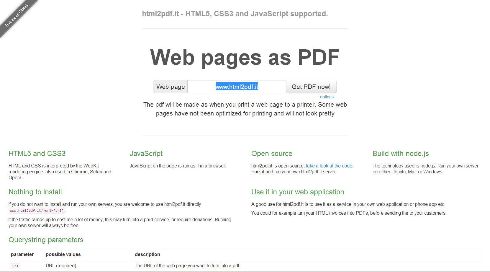Click the HTML5 and CSS3 heading
Viewport: 490px width, 272px height.
click(x=37, y=154)
